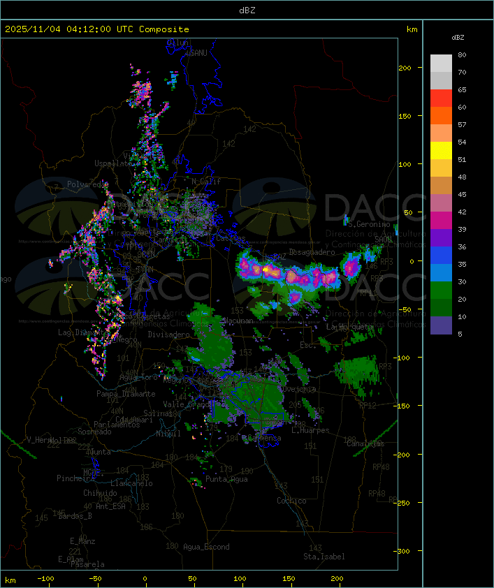Image resolution: width=494 pixels, height=588 pixels.
Task: Click the 'Pasarela' location label
Action: click(x=87, y=564)
